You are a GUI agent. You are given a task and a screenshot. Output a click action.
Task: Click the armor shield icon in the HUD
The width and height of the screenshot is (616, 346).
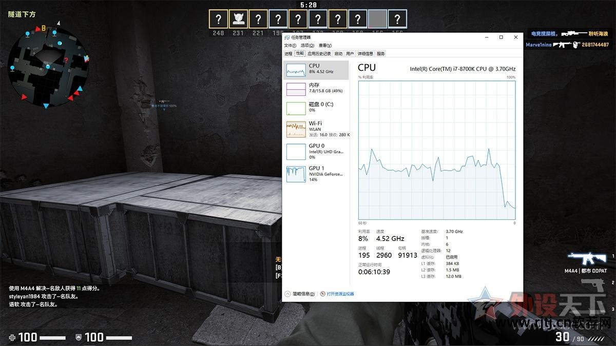tap(79, 337)
